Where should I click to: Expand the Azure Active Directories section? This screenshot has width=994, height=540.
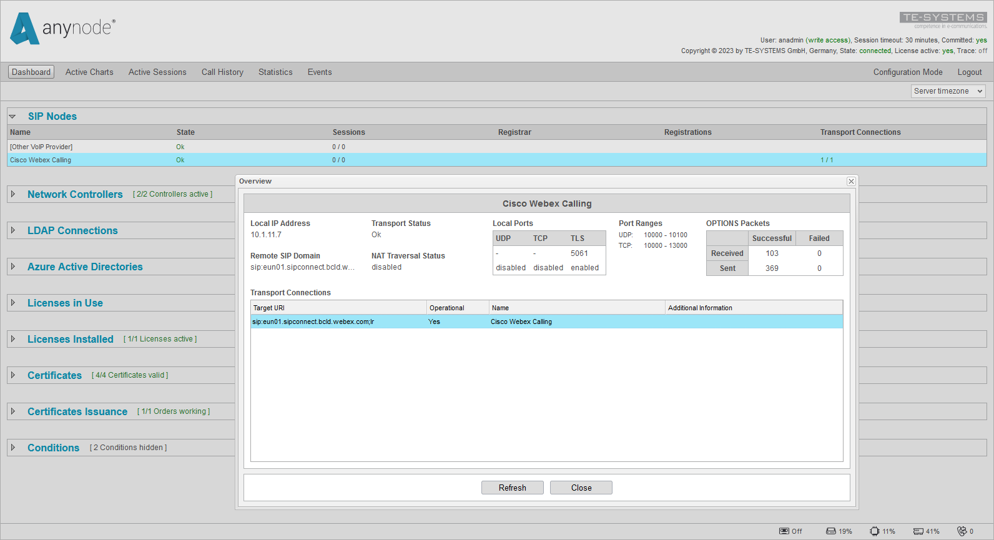coord(13,267)
